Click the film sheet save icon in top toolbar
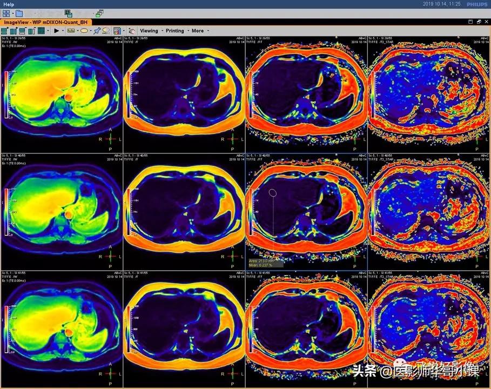 tap(68, 13)
